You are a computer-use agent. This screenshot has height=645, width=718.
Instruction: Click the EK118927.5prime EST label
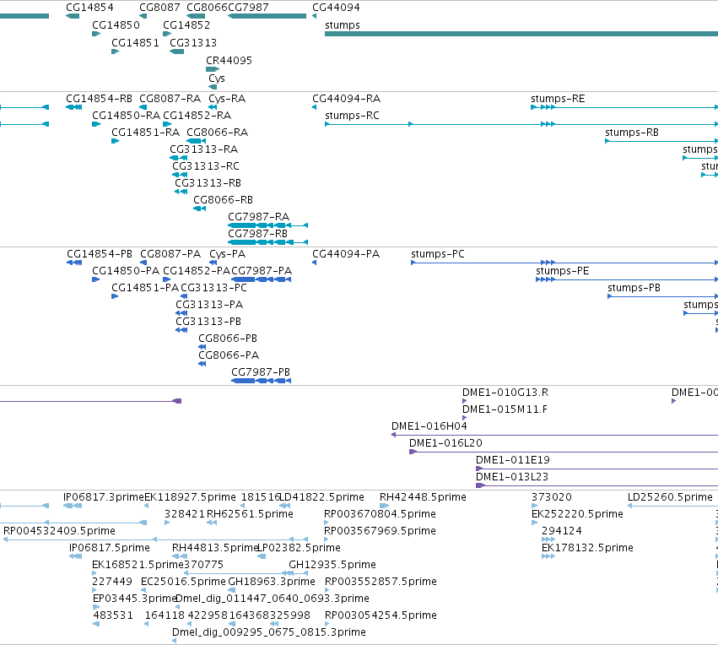click(190, 497)
